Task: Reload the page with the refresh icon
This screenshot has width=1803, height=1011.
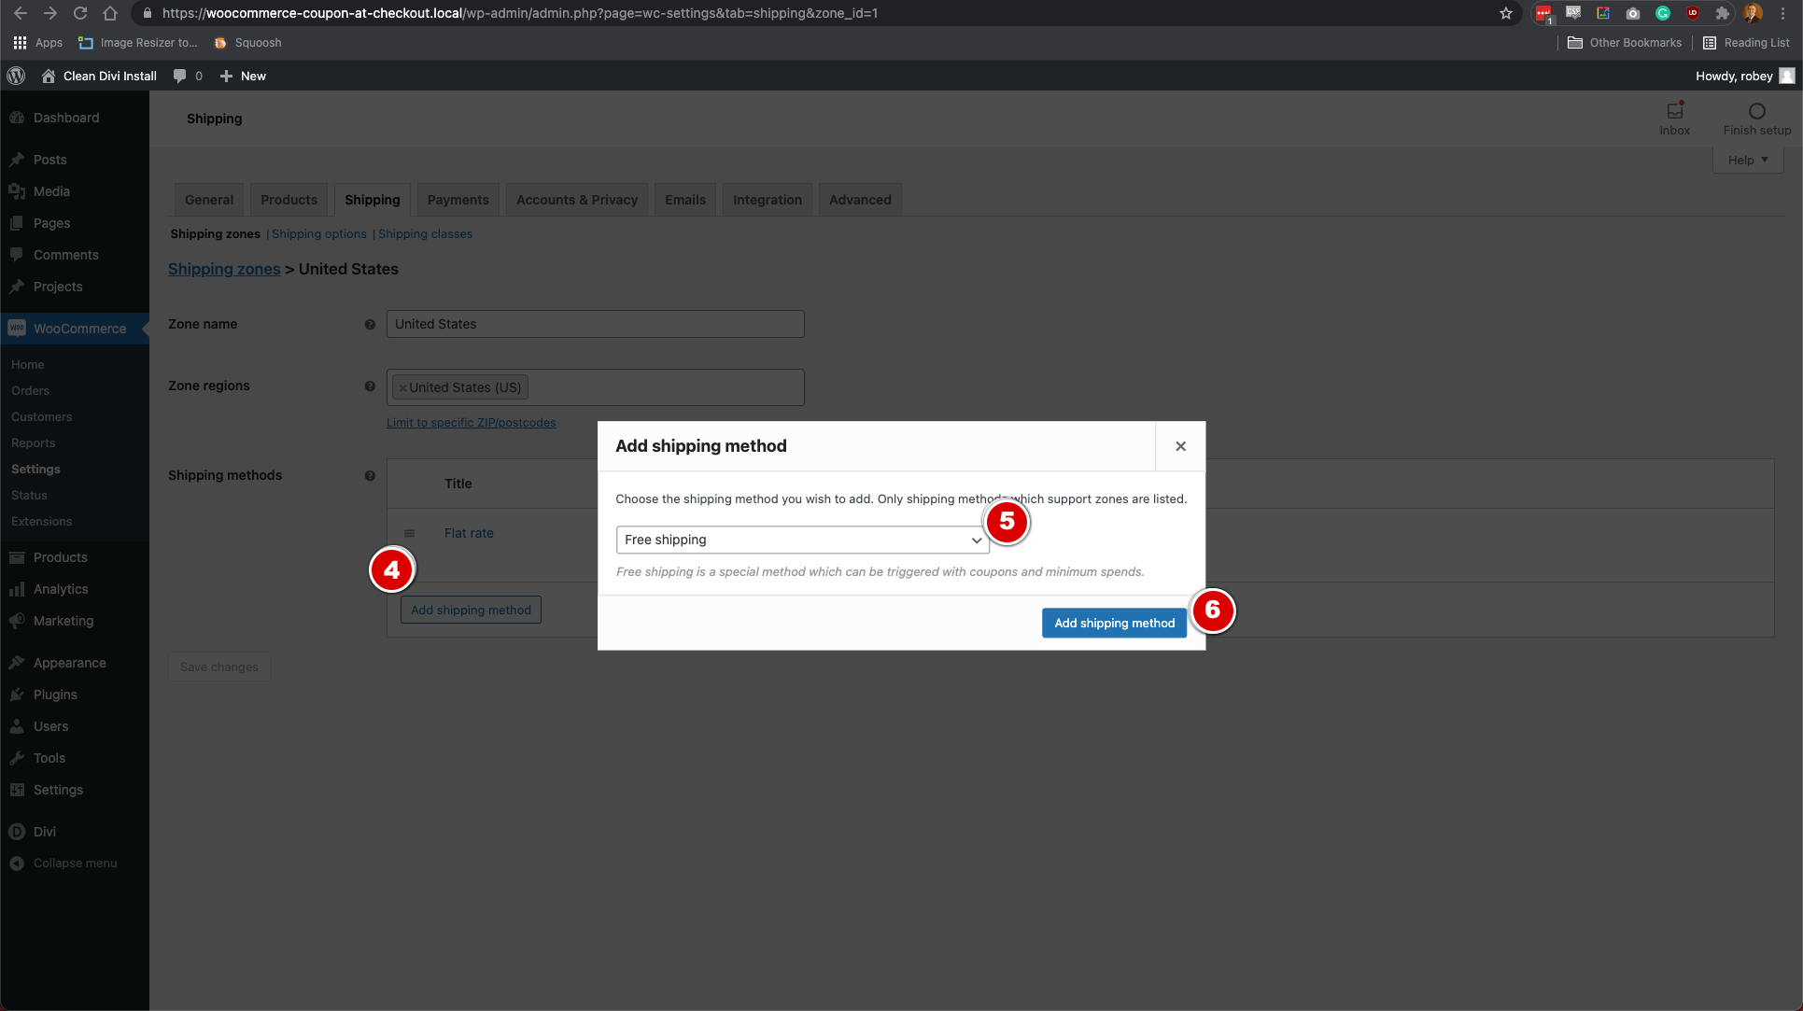Action: coord(80,13)
